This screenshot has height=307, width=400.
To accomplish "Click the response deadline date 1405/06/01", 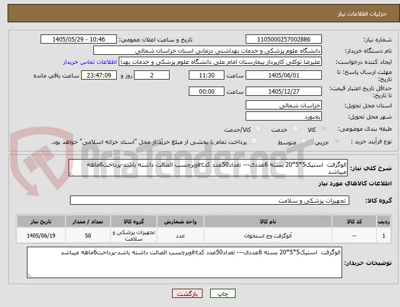I will click(x=284, y=75).
